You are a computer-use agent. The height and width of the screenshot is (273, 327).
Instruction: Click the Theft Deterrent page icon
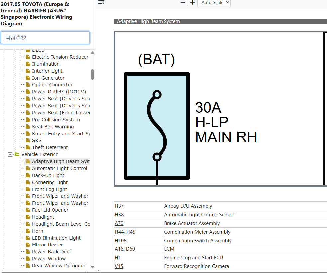[28, 147]
